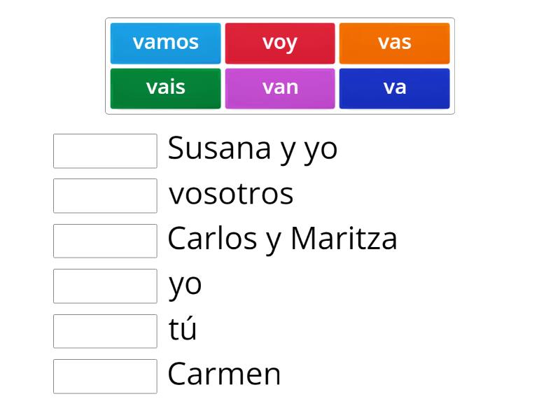
Task: Select the blank slot next to 'vosotros'
Action: (105, 196)
